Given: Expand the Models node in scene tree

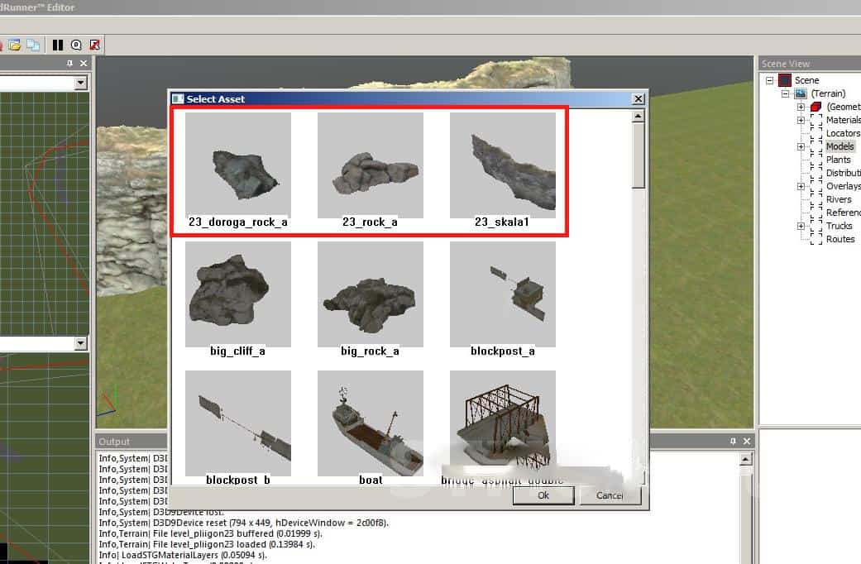Looking at the screenshot, I should [801, 146].
